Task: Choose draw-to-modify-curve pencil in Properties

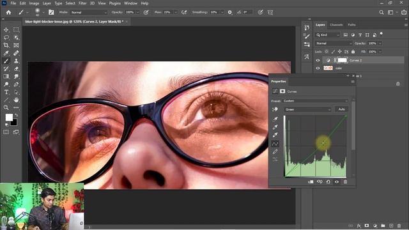Action: click(275, 151)
